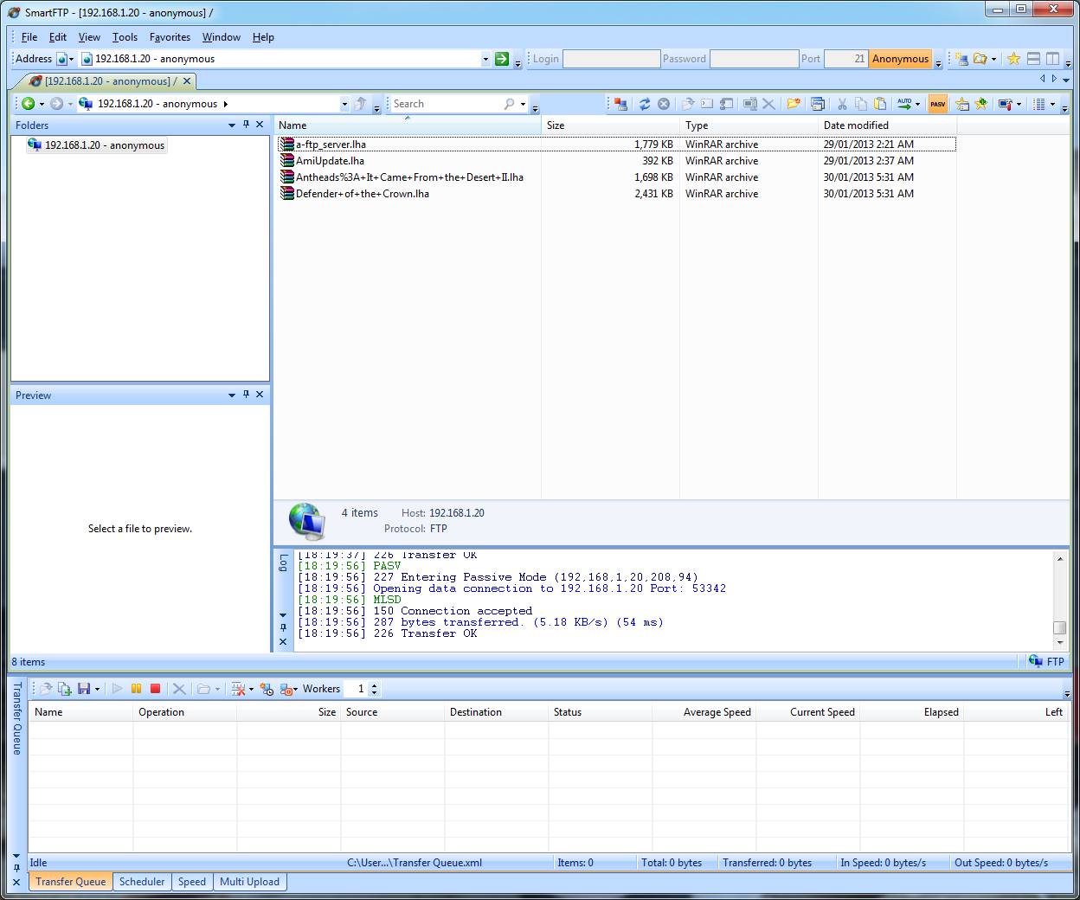
Task: Switch to the Scheduler tab
Action: tap(142, 882)
